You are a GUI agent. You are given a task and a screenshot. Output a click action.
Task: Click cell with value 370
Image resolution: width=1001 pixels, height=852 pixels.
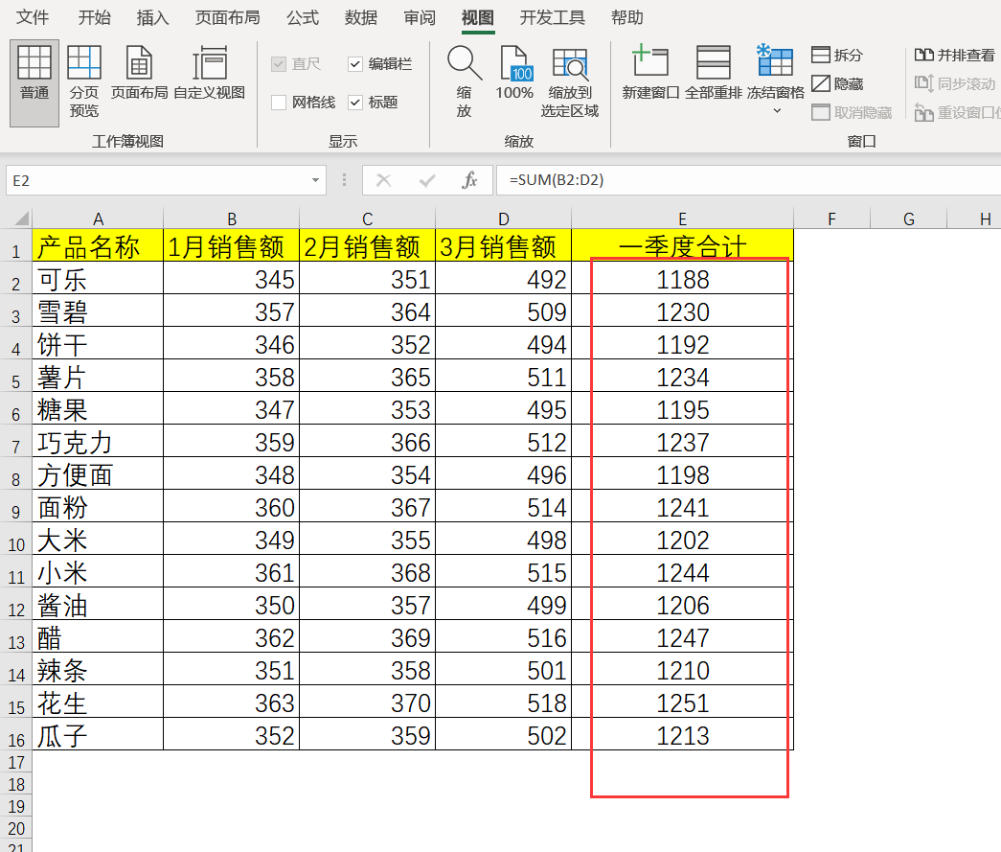tap(367, 702)
